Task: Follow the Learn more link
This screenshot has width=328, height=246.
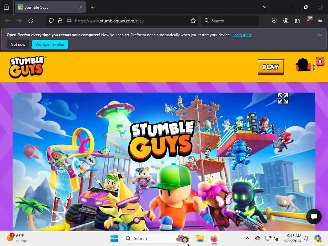Action: tap(242, 35)
